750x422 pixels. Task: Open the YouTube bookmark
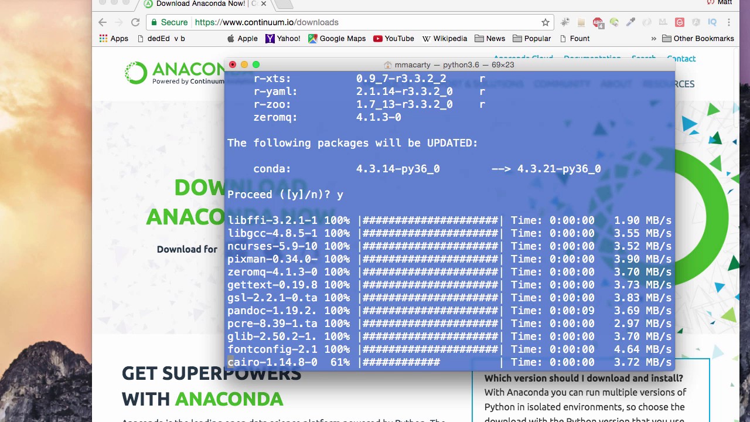click(x=394, y=39)
